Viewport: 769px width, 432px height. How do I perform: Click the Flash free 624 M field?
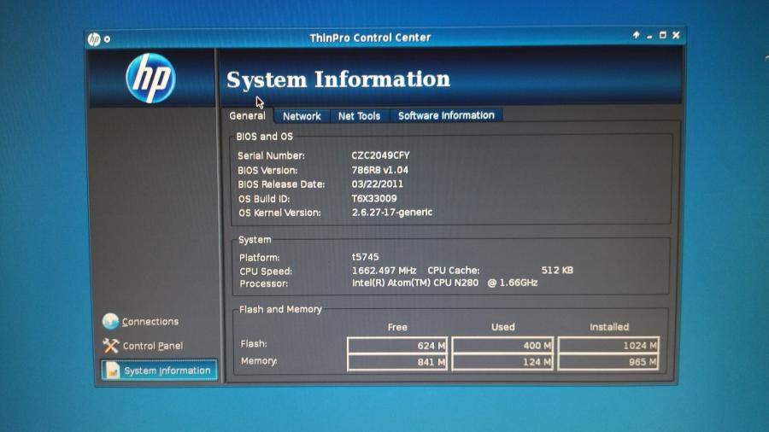point(397,345)
